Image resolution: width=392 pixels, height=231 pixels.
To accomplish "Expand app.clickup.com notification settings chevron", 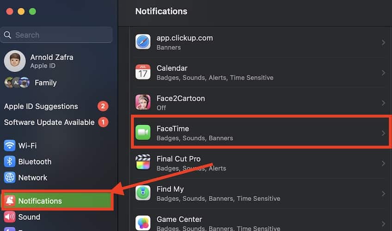I will click(x=383, y=43).
